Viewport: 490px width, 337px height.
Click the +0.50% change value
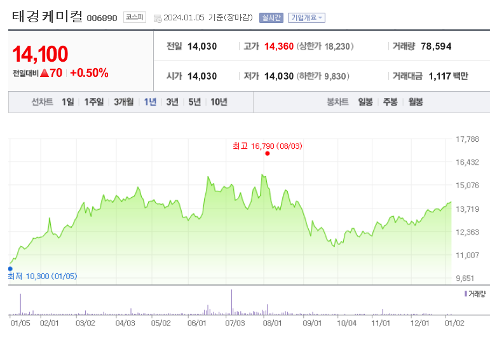point(89,73)
